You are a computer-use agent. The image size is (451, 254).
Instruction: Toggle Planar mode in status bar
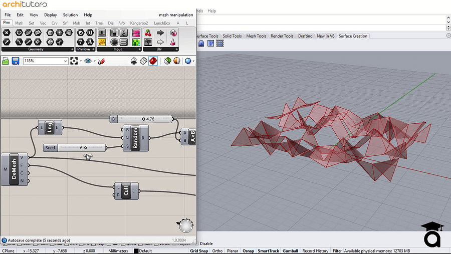click(233, 251)
